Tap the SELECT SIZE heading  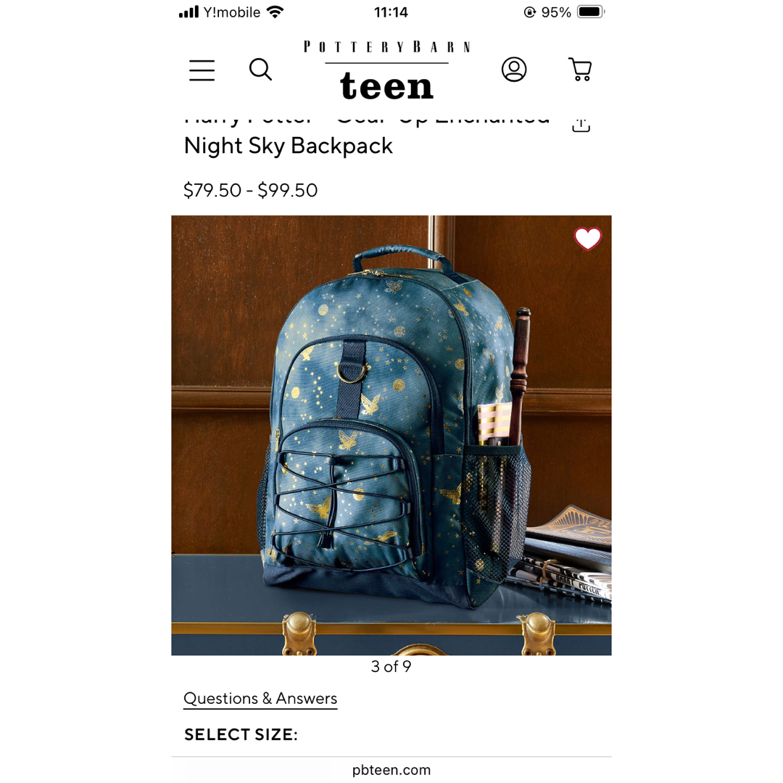(241, 734)
